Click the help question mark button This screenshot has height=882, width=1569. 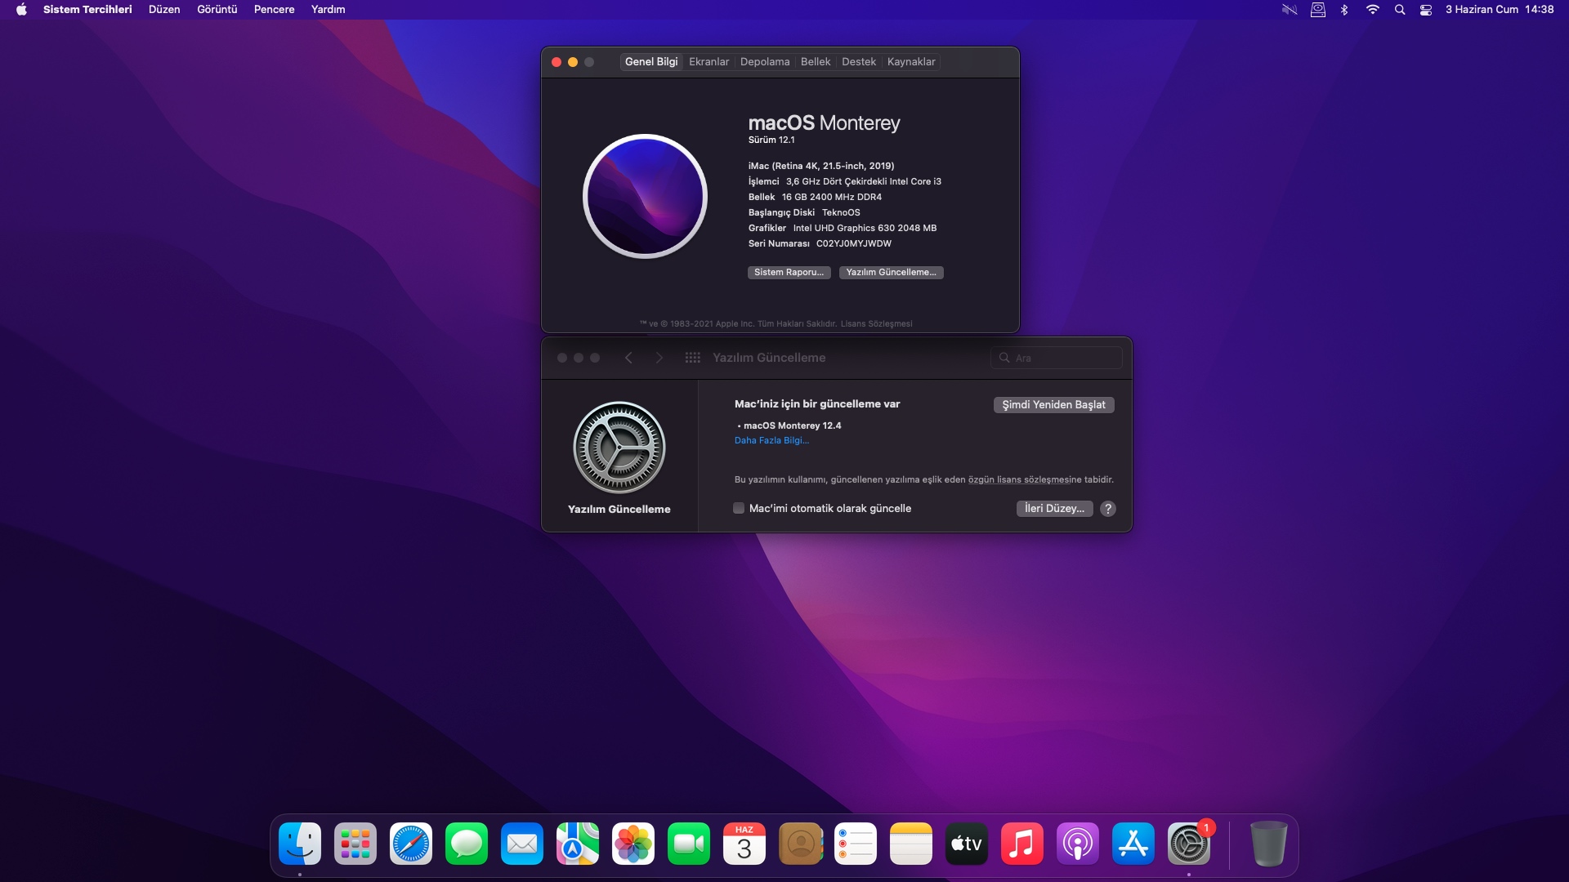(1107, 509)
